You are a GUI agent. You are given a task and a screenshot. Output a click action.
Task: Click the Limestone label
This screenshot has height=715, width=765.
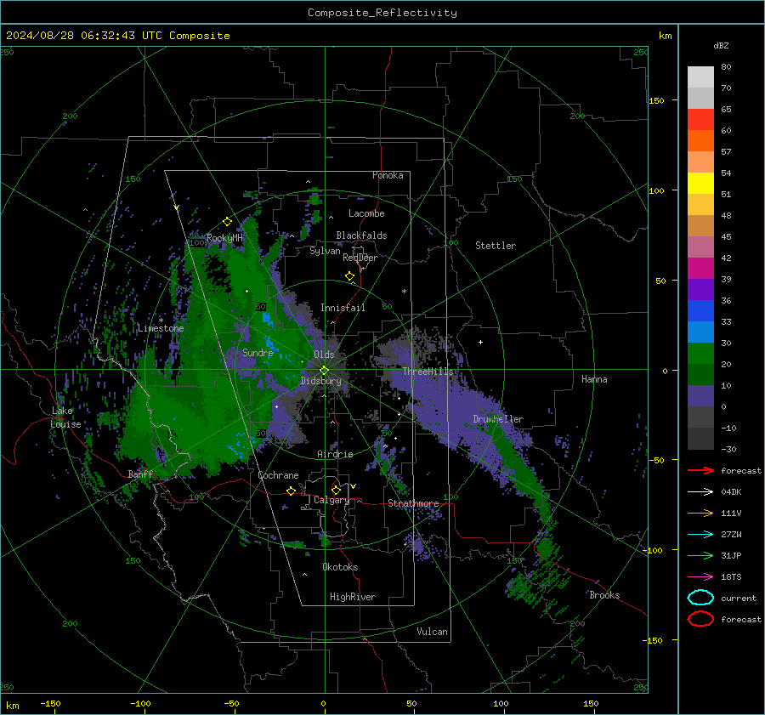pos(161,328)
